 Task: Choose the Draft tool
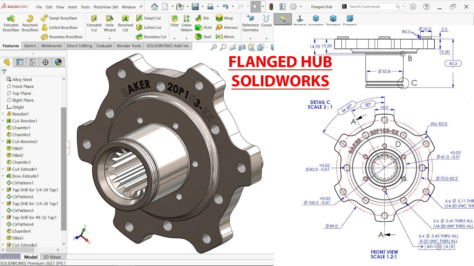(203, 27)
